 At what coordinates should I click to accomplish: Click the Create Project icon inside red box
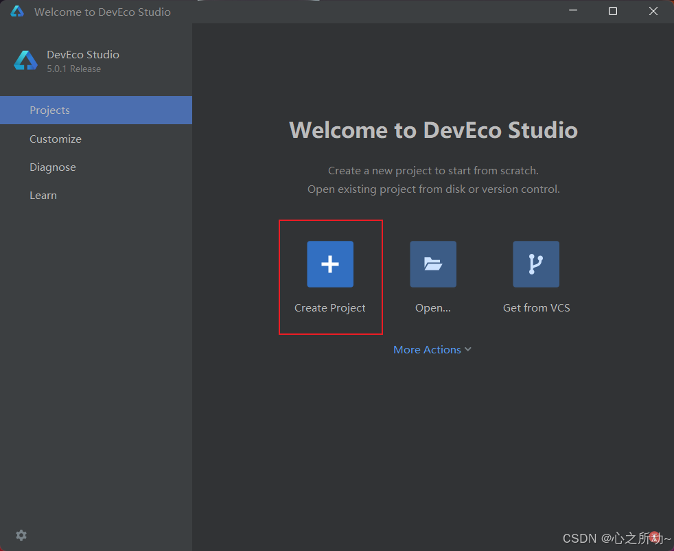pyautogui.click(x=330, y=263)
